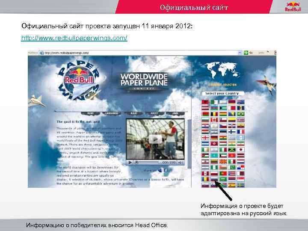Click the 'WORLDWIDE PAPER PLANE' contest title
The image size is (308, 231).
point(144,80)
